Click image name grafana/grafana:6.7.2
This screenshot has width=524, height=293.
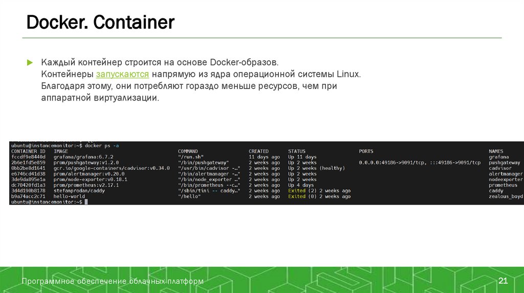[x=83, y=157]
